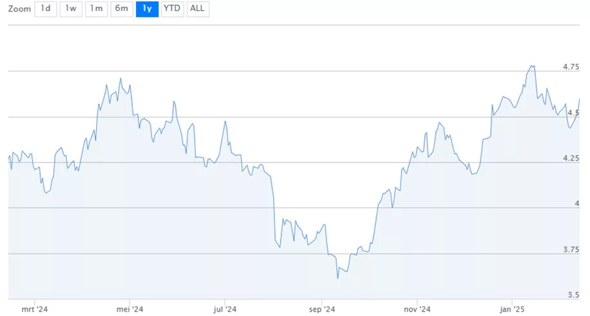Image resolution: width=590 pixels, height=316 pixels.
Task: Click the mei '24 axis label
Action: point(130,310)
